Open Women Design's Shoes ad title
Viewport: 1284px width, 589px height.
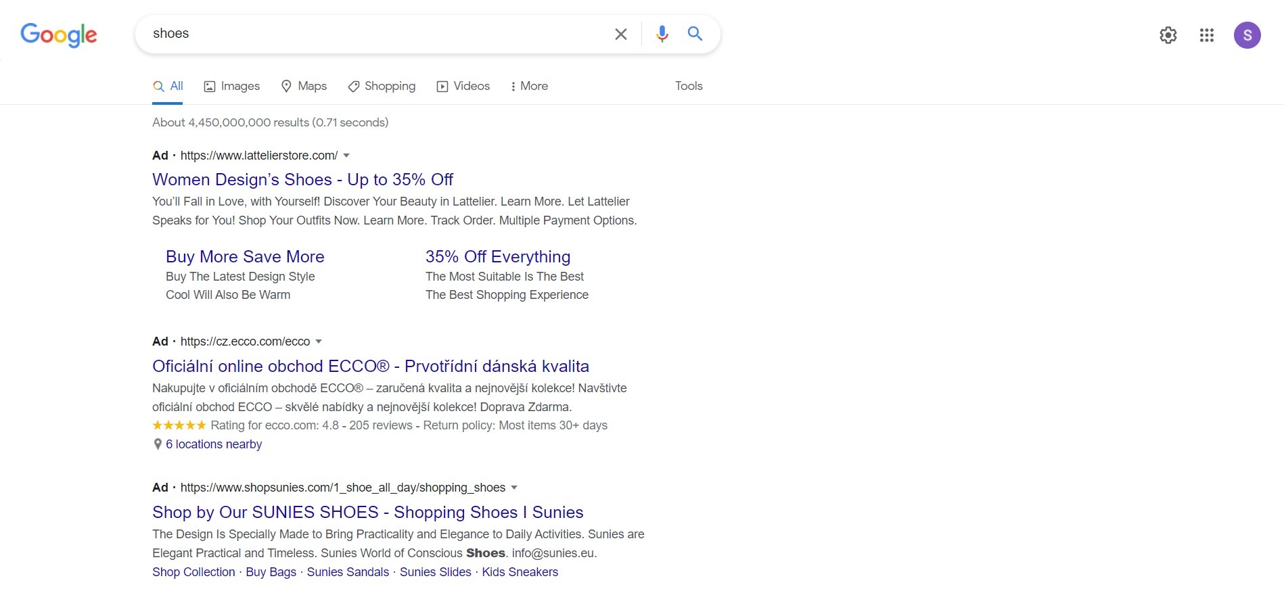point(302,180)
